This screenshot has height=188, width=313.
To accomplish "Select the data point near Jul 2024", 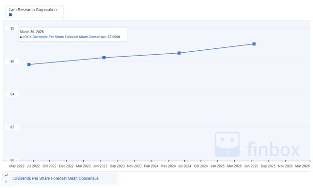I will tap(179, 53).
